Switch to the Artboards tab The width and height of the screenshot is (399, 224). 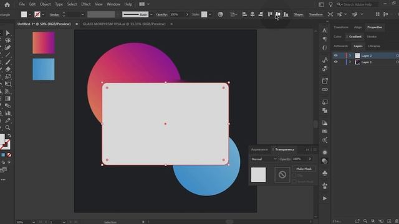(x=340, y=46)
